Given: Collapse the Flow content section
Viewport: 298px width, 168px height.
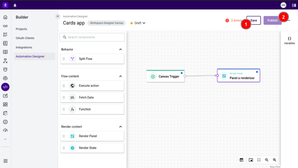Looking at the screenshot, I should 121,76.
